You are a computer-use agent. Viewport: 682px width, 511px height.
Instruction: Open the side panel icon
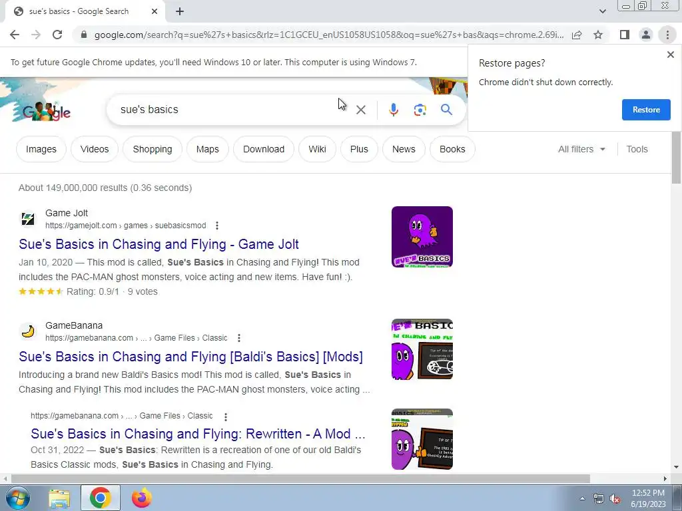click(x=625, y=35)
